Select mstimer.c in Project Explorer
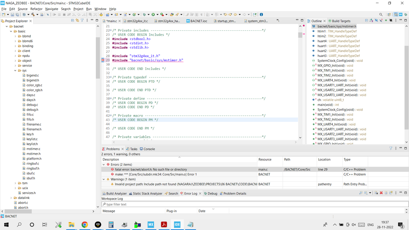 pos(33,149)
